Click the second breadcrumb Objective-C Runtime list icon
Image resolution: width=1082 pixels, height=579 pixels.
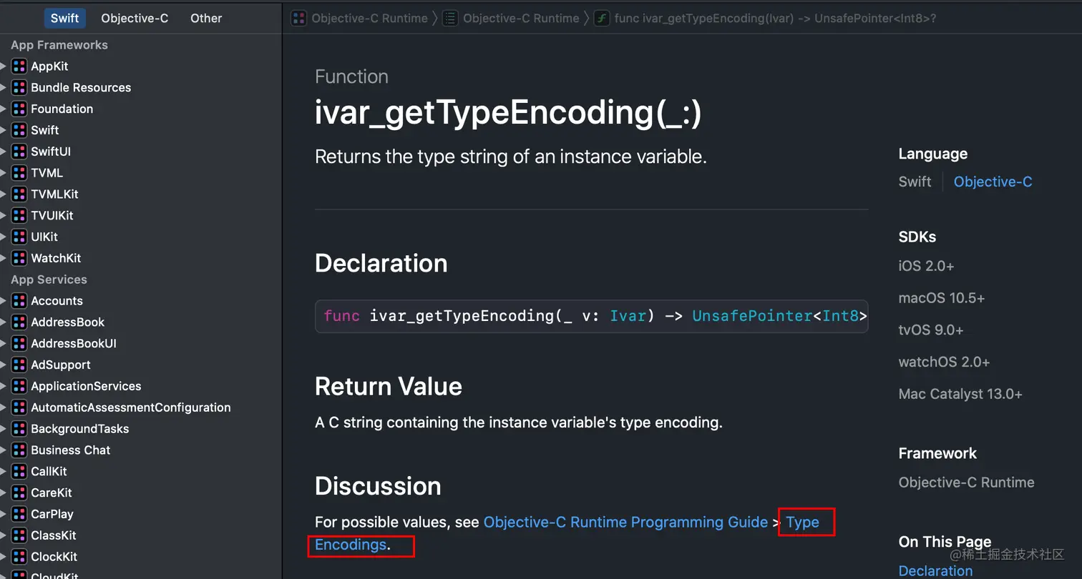[x=450, y=19]
